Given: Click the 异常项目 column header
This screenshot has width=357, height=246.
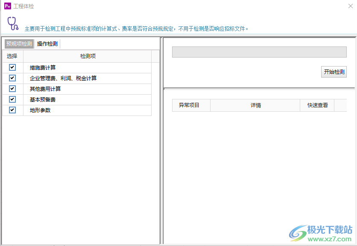Looking at the screenshot, I should [x=191, y=105].
